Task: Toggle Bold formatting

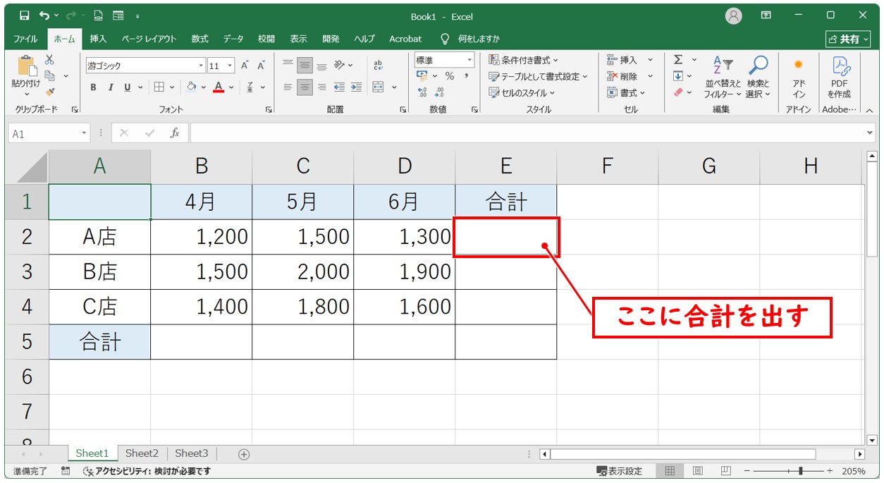Action: click(94, 87)
